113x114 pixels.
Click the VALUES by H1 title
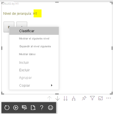[10, 4]
